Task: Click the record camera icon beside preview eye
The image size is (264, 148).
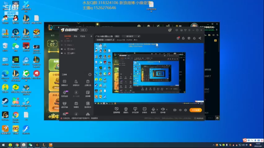Action: [x=175, y=110]
